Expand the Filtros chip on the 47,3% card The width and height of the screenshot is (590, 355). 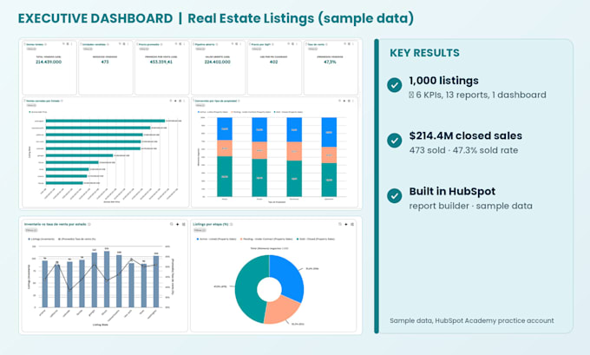pos(313,49)
